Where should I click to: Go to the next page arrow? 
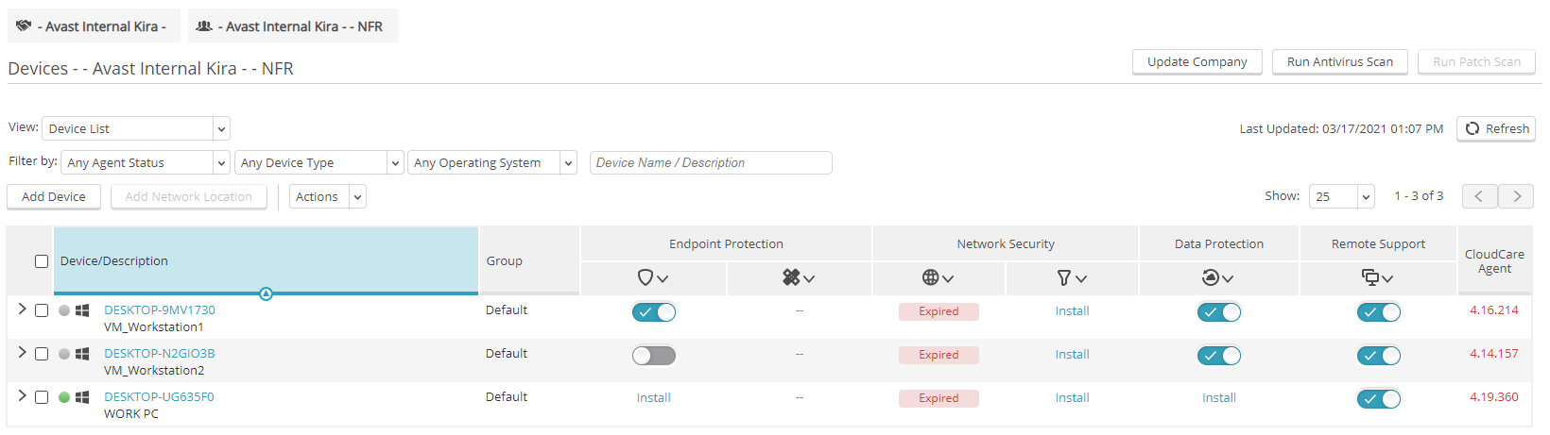coord(1516,196)
